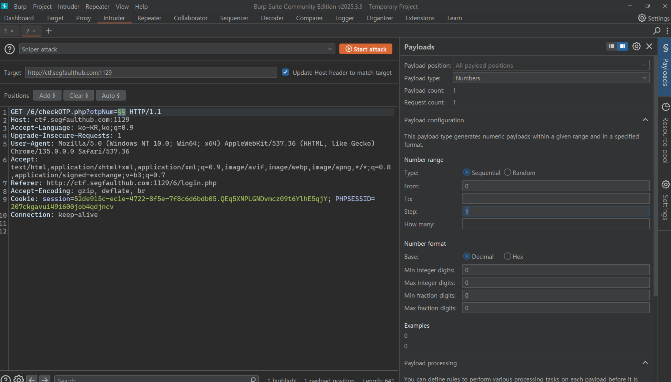Switch to the Comparer tab
Image resolution: width=671 pixels, height=382 pixels.
tap(309, 18)
